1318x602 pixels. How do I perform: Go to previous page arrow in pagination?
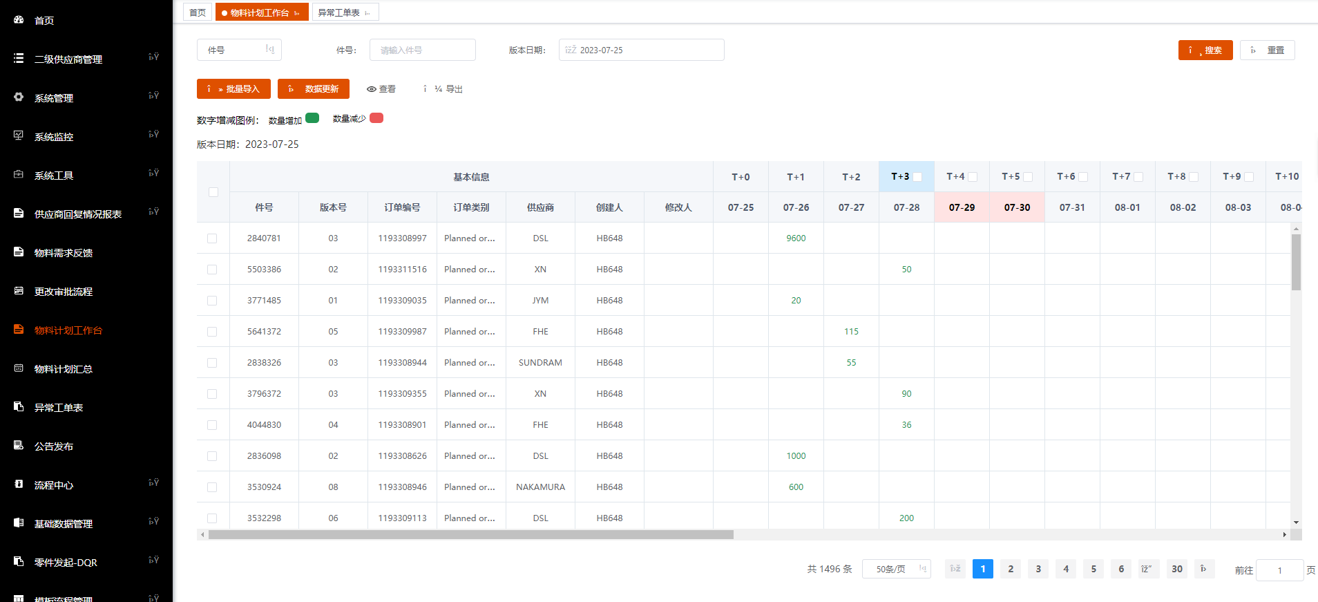955,569
